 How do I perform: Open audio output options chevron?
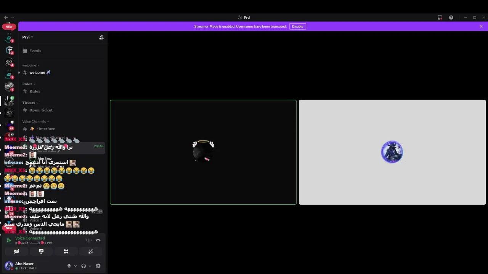(x=90, y=266)
